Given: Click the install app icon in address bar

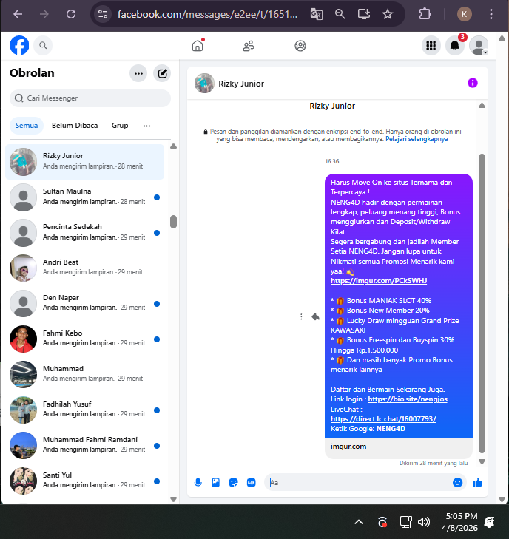Looking at the screenshot, I should 364,14.
